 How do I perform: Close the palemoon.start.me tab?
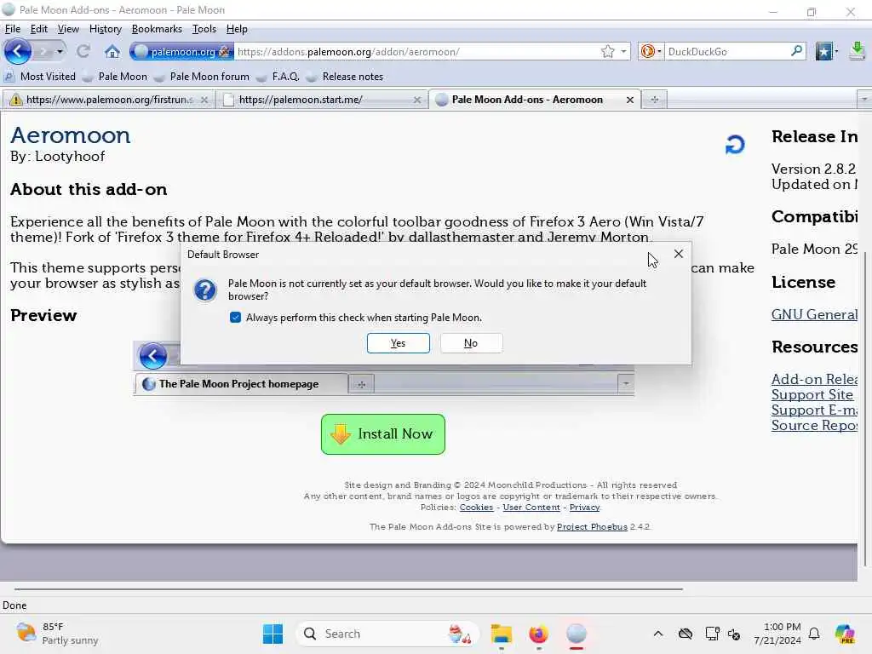click(x=417, y=100)
